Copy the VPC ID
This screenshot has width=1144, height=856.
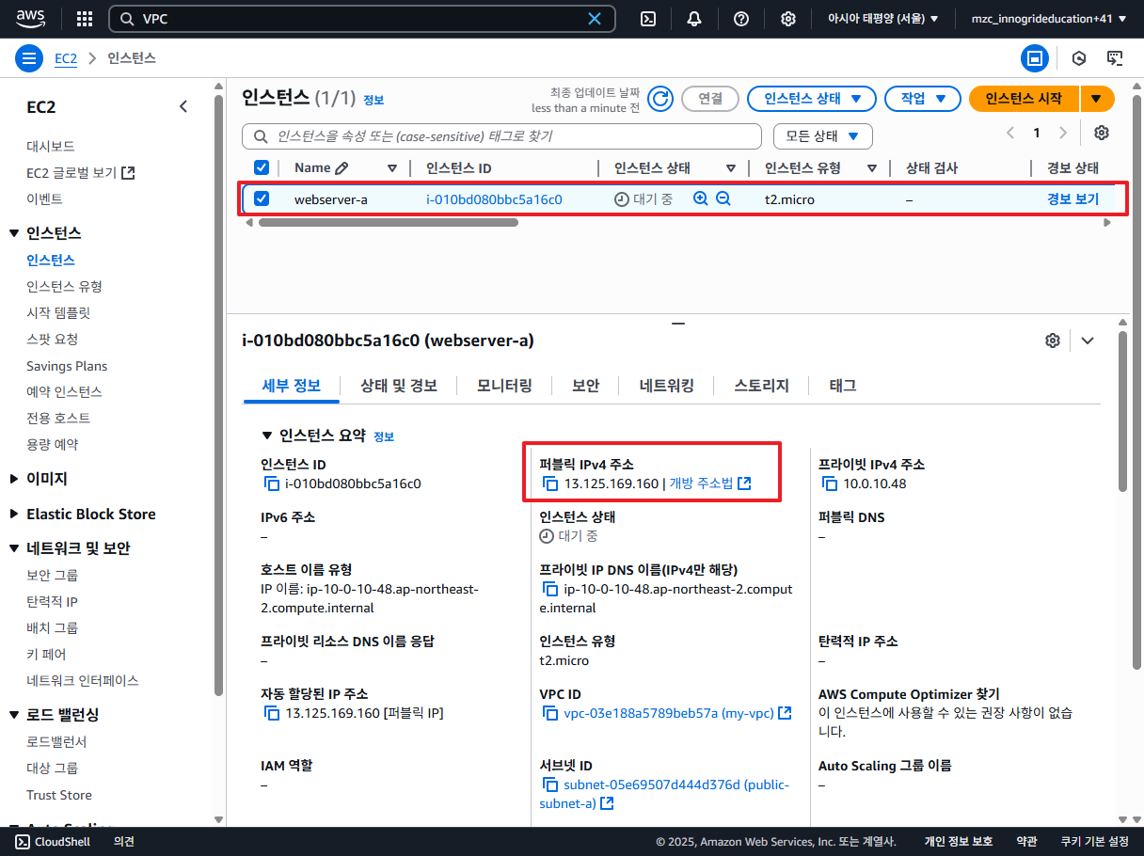click(x=550, y=714)
